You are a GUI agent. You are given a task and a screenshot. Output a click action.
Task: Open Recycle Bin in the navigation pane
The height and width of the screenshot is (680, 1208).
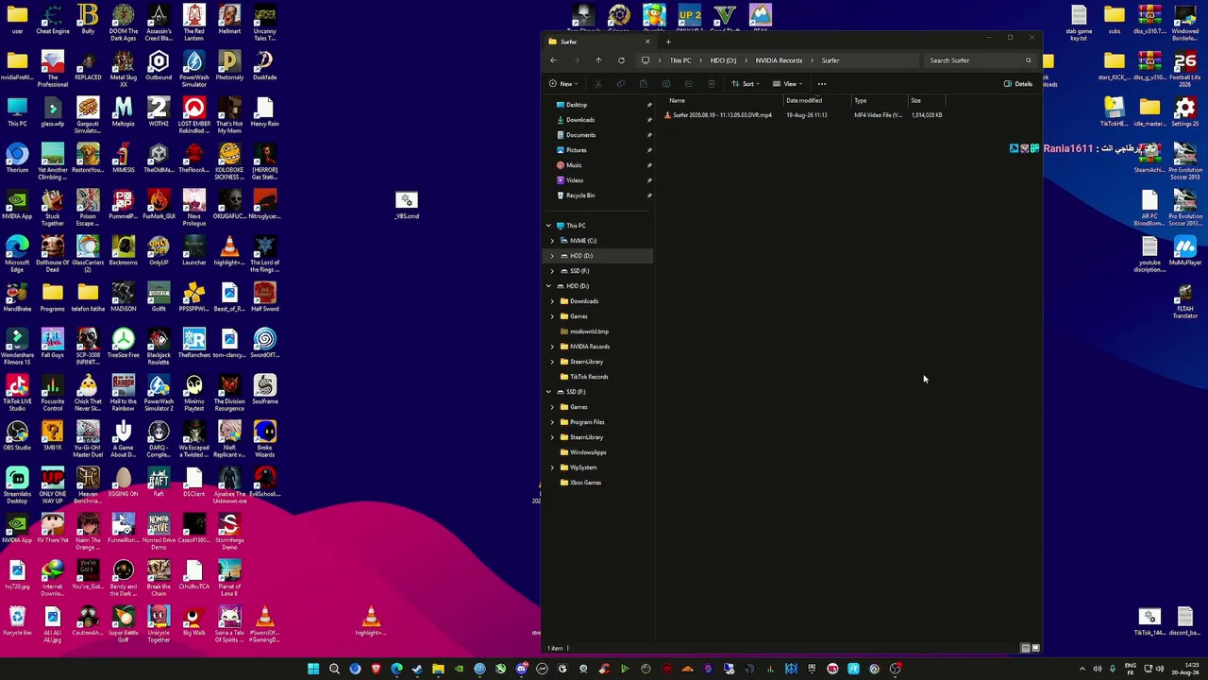(580, 195)
